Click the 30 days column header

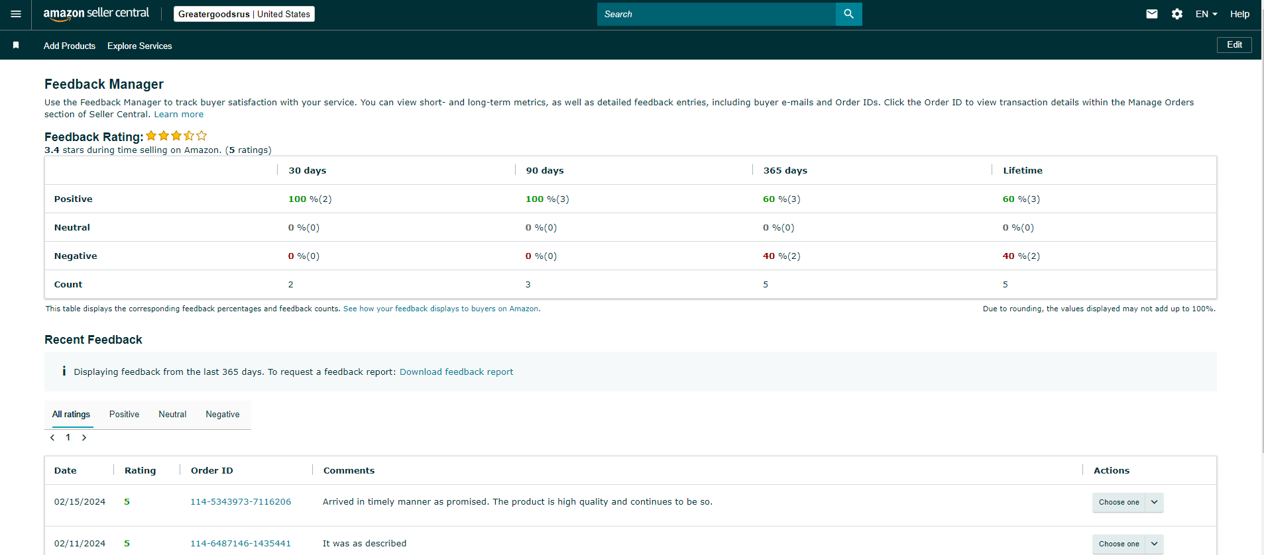[308, 170]
